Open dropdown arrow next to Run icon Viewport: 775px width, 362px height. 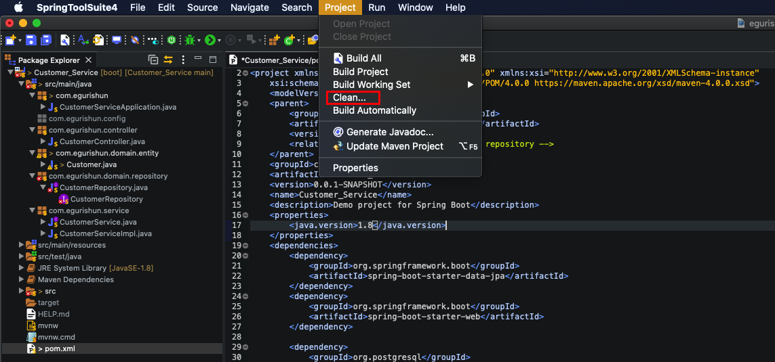tap(219, 41)
